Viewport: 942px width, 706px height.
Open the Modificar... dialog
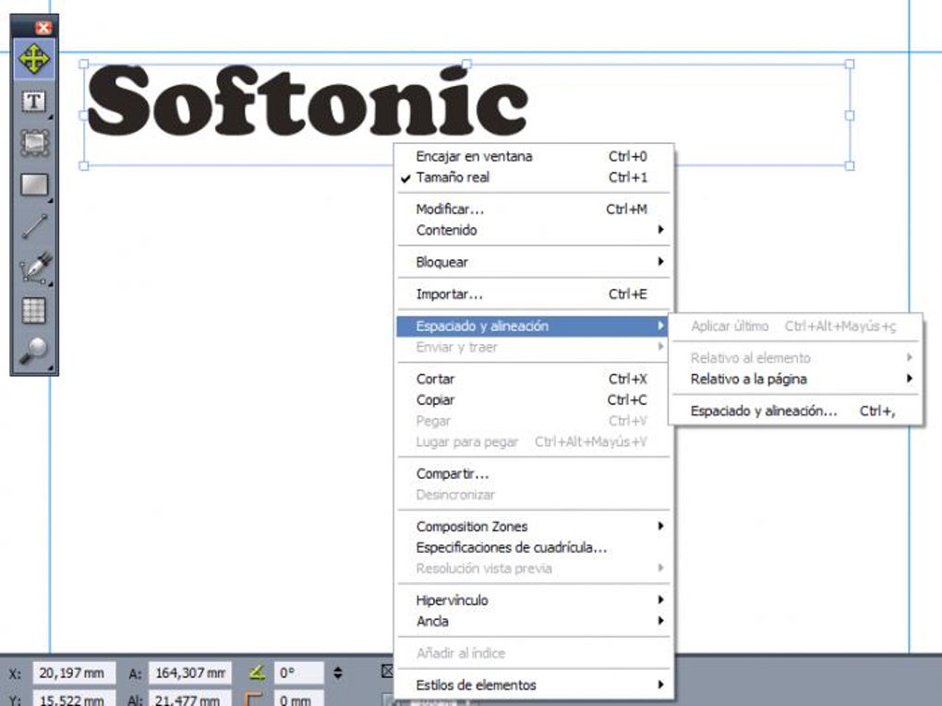534,209
